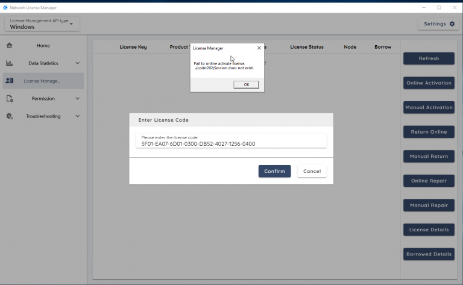Viewport: 463px width, 285px height.
Task: Click the Permission document icon
Action: click(x=10, y=99)
